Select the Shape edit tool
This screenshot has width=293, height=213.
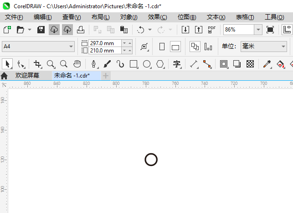point(21,64)
